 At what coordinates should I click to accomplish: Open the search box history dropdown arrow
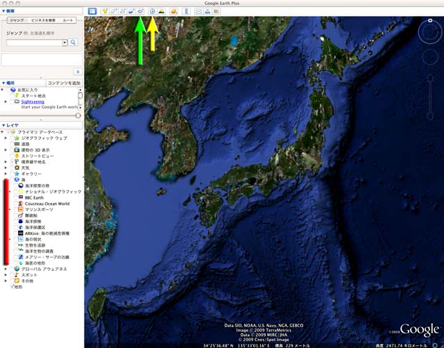tap(65, 42)
